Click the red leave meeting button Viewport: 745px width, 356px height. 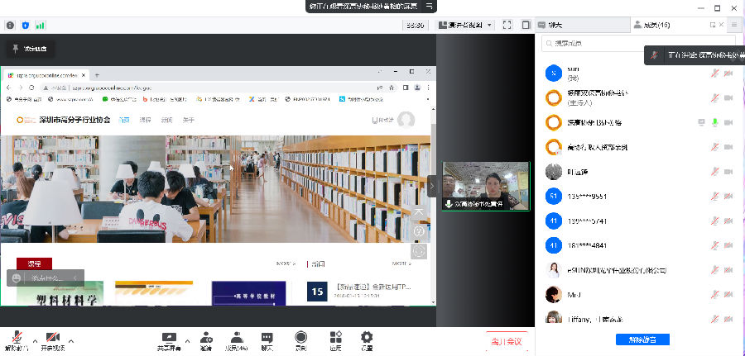tap(507, 341)
